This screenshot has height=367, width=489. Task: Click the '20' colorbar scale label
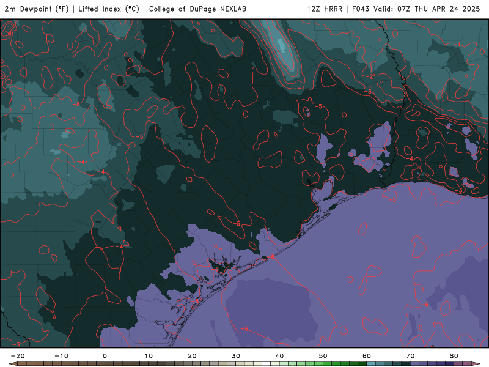pyautogui.click(x=192, y=356)
